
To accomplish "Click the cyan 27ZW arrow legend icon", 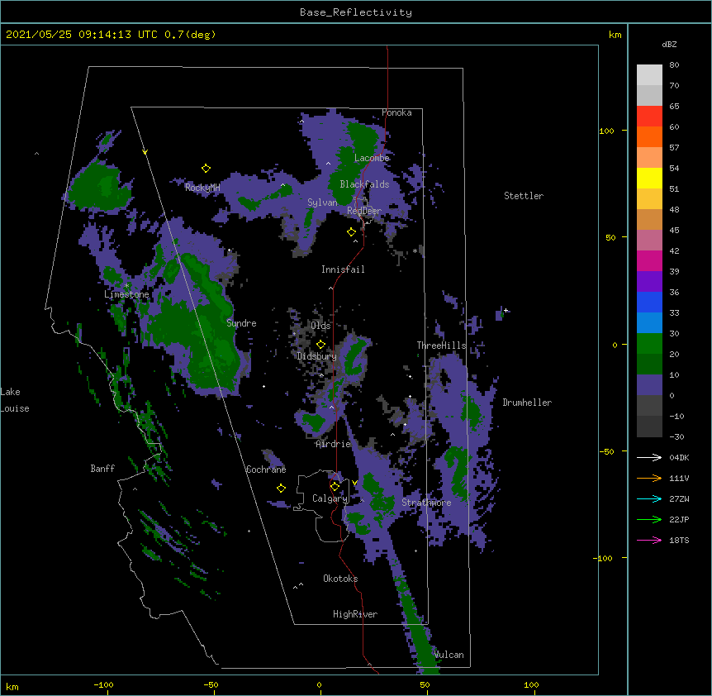I will coord(649,498).
